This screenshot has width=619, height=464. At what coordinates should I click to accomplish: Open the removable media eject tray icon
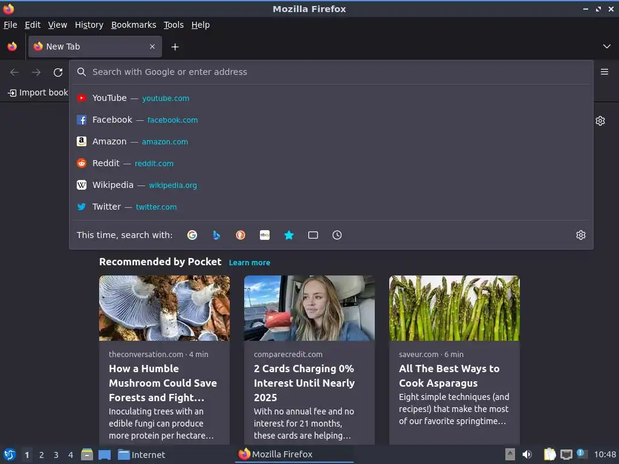coord(510,454)
